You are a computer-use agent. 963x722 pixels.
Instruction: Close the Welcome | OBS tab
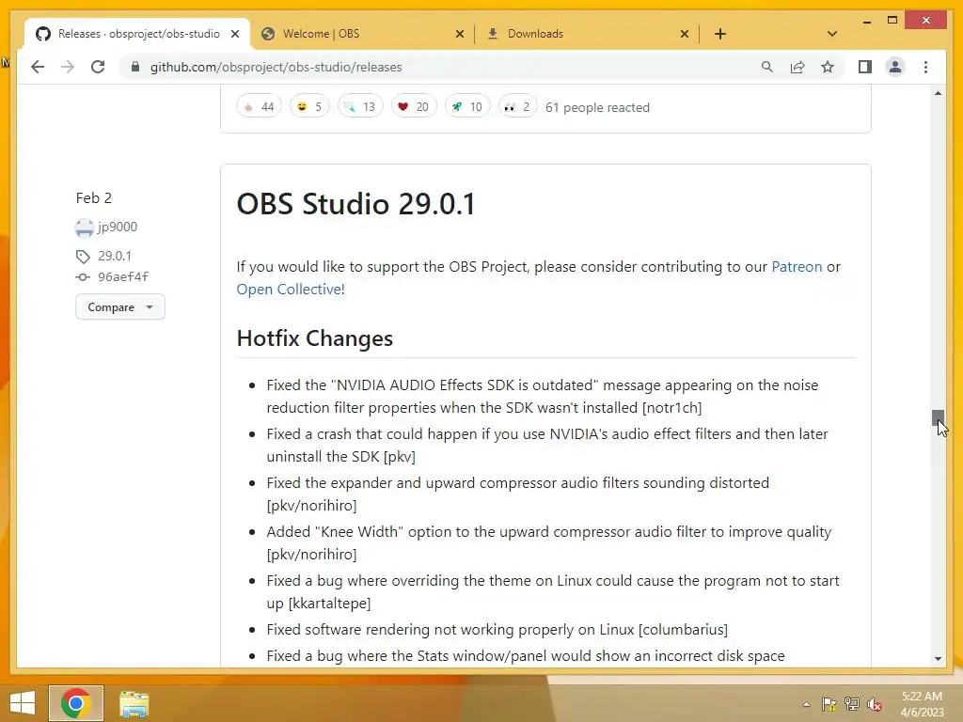click(459, 34)
